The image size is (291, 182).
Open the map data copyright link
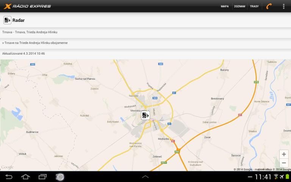click(262, 169)
